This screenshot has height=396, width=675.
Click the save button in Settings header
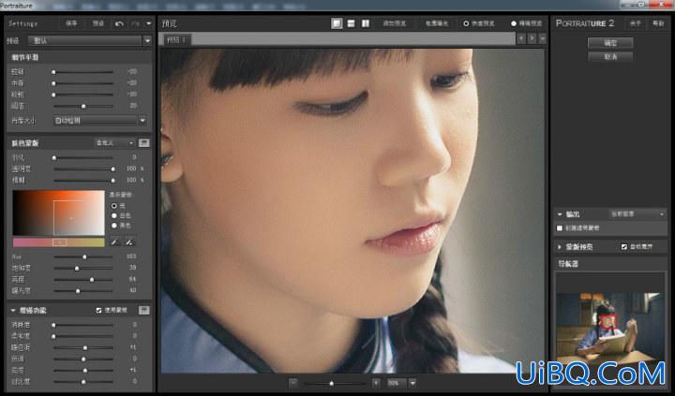point(71,23)
